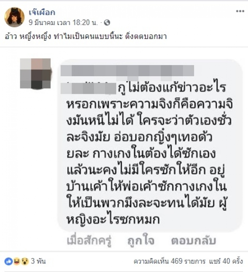
Task: Click the เจ๊เผือก profile picture
Action: click(14, 17)
